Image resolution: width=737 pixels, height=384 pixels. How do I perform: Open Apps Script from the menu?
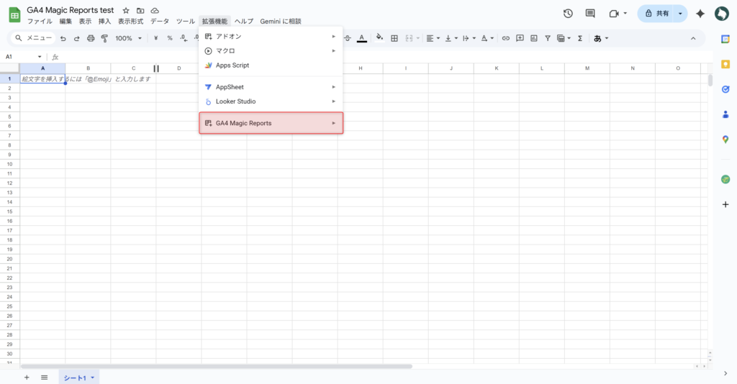pyautogui.click(x=271, y=65)
